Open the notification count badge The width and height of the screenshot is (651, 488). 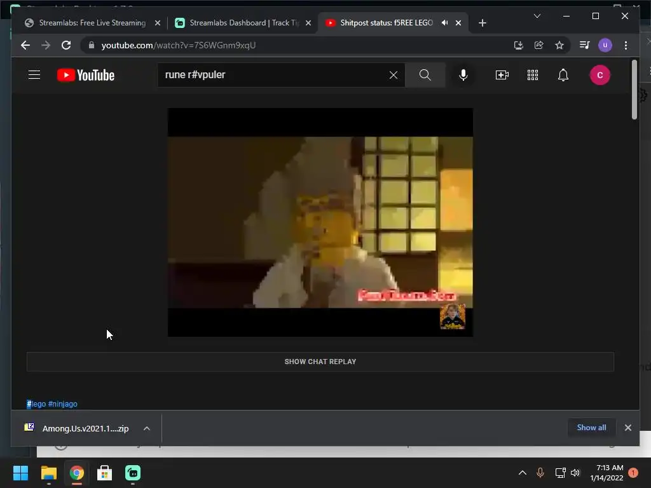click(x=633, y=473)
